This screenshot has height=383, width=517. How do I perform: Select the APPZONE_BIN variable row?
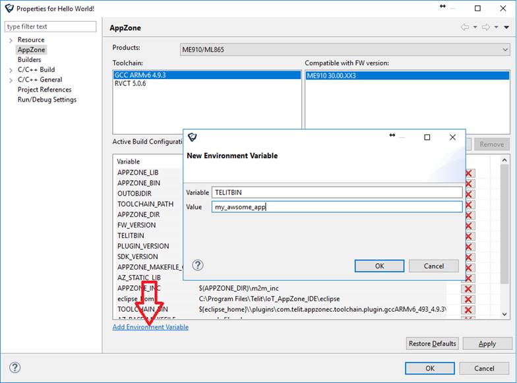click(x=138, y=183)
